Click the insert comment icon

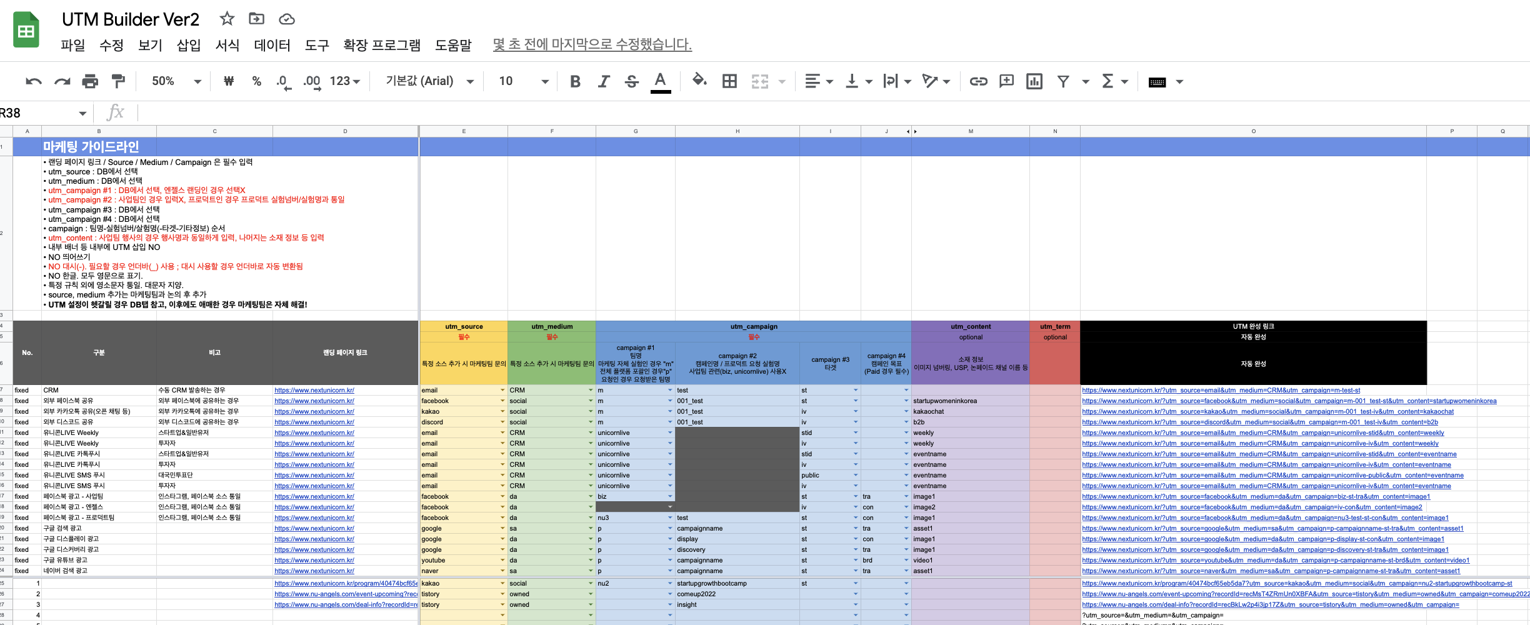click(x=1006, y=81)
